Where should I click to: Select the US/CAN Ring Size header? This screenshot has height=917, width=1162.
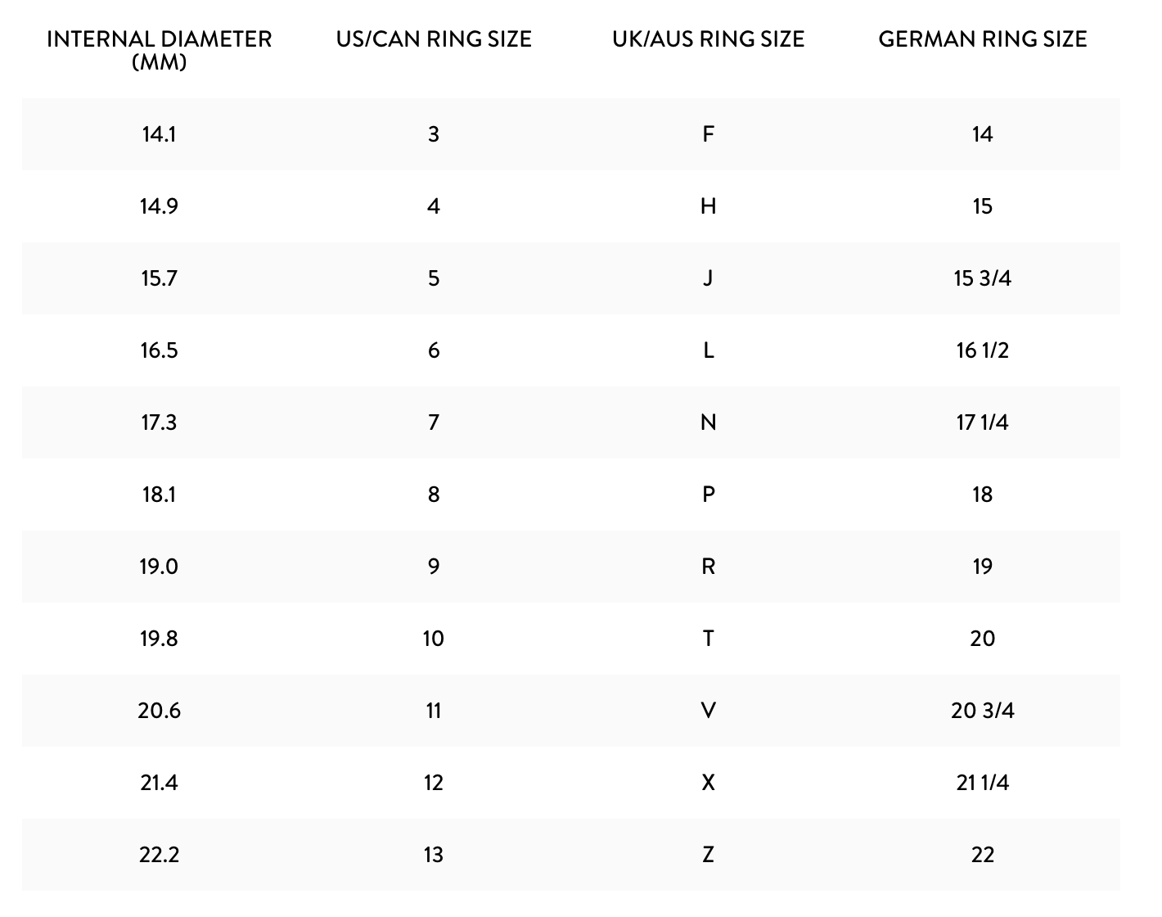434,39
